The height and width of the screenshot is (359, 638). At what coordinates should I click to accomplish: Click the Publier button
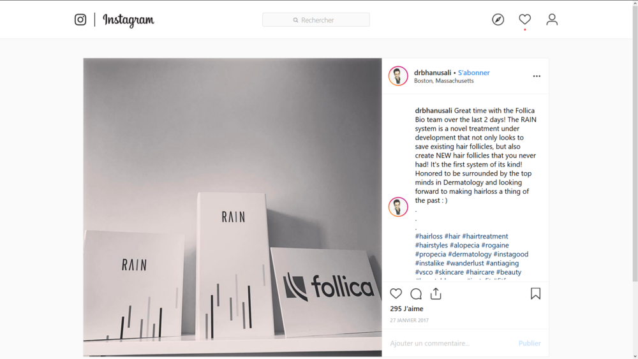click(530, 343)
